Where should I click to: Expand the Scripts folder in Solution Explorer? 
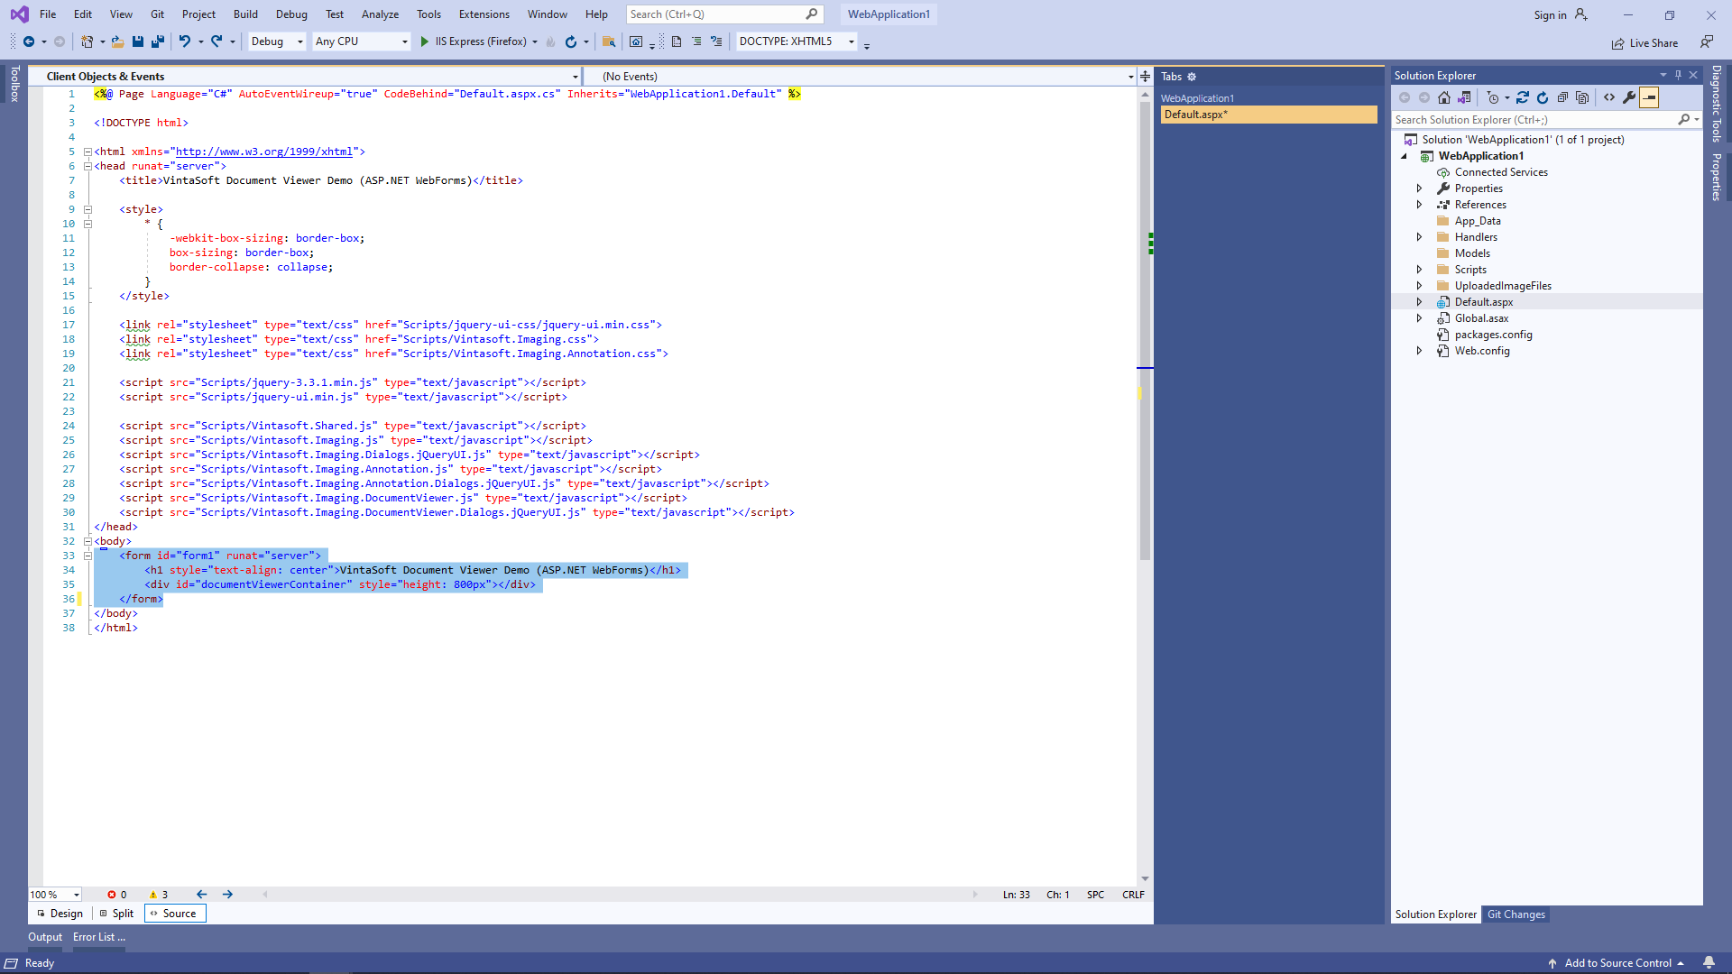pyautogui.click(x=1421, y=269)
